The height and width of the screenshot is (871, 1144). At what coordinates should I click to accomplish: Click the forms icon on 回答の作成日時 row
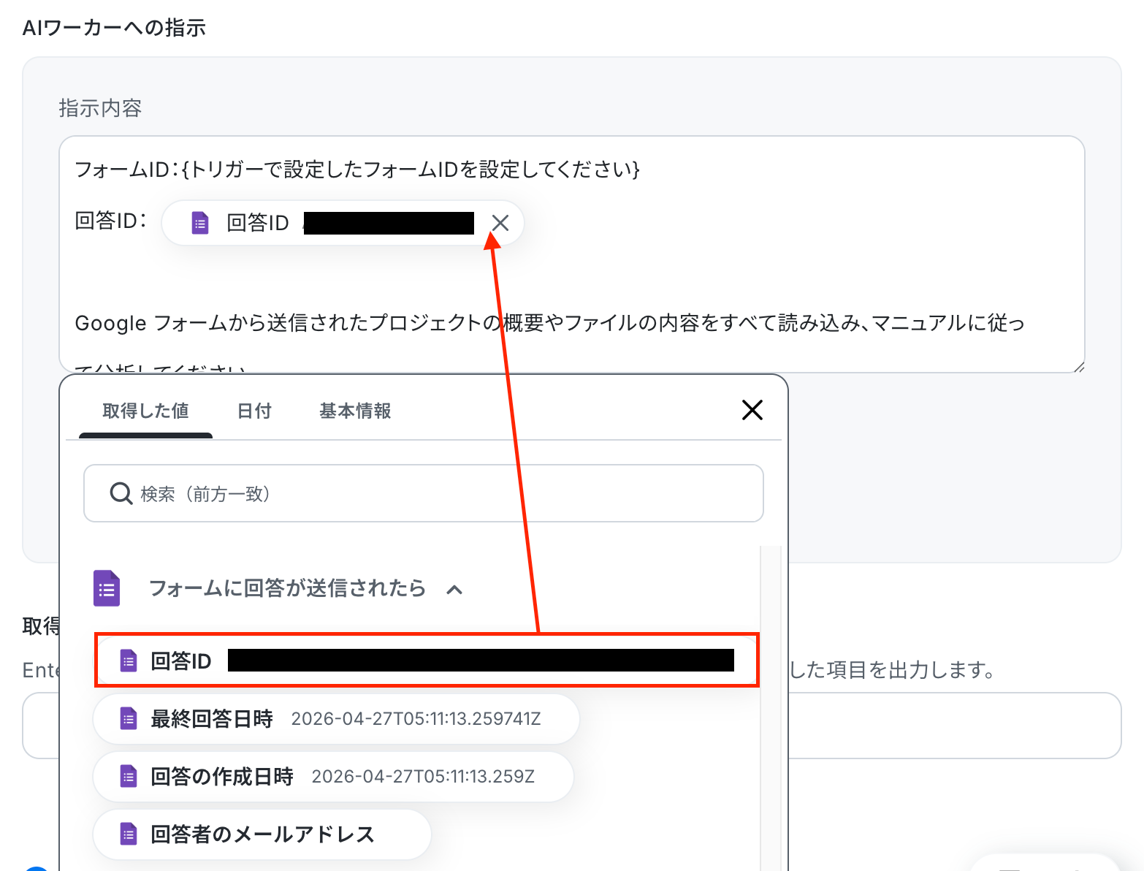(x=129, y=777)
